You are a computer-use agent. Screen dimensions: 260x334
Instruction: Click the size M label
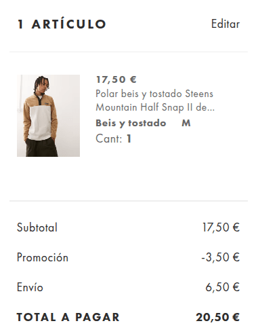pyautogui.click(x=186, y=124)
